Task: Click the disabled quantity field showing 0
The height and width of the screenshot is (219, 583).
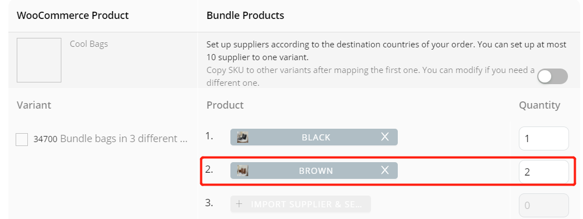Action: click(543, 205)
